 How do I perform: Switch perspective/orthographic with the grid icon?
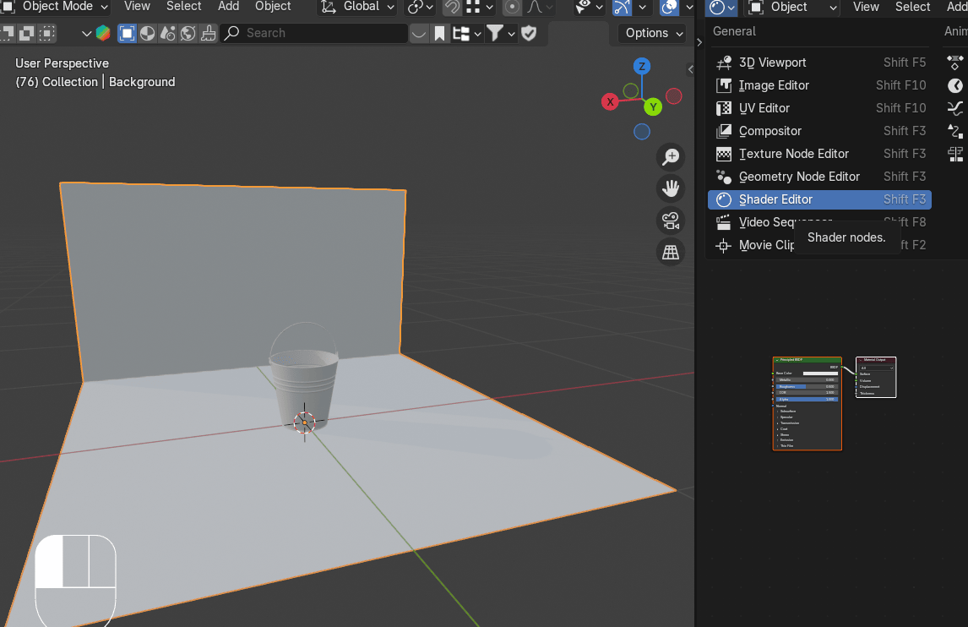(x=671, y=252)
